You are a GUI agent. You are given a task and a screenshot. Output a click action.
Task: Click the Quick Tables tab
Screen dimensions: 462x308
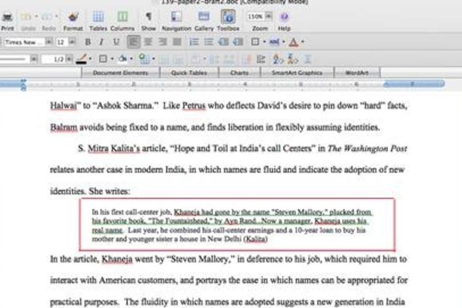189,73
